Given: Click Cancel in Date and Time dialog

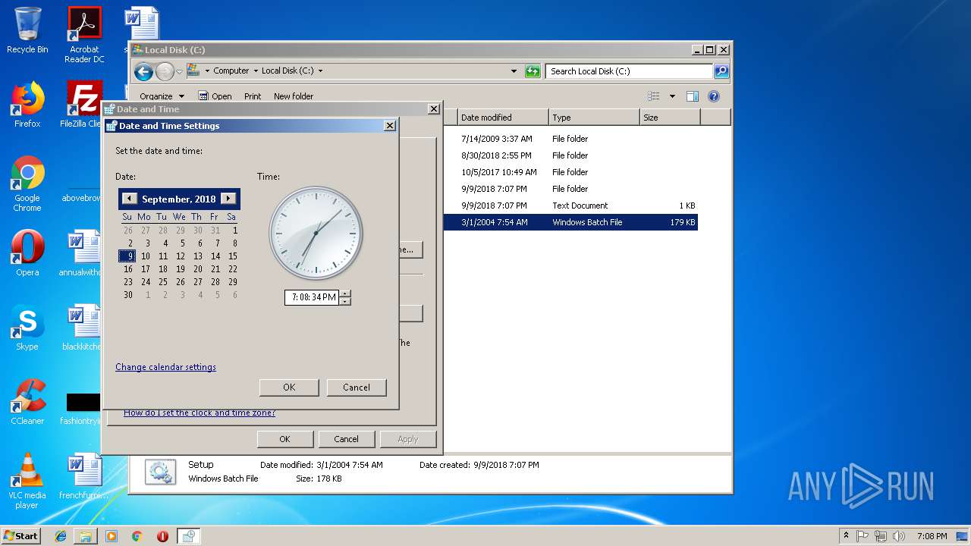Looking at the screenshot, I should (x=346, y=439).
